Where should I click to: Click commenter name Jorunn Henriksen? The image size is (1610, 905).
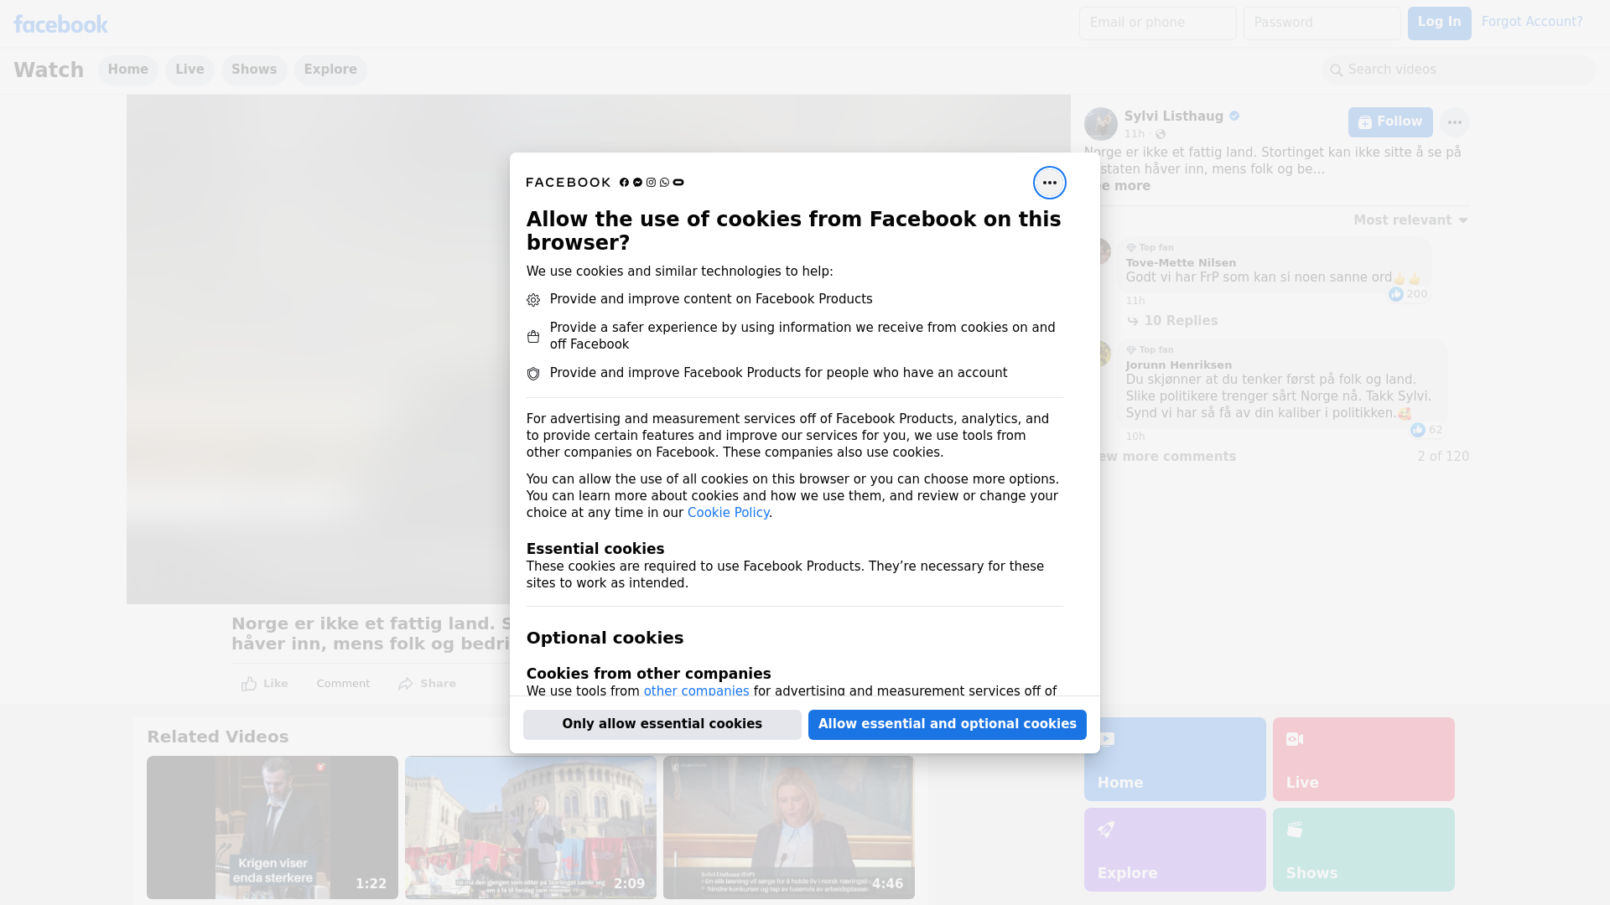click(x=1179, y=365)
